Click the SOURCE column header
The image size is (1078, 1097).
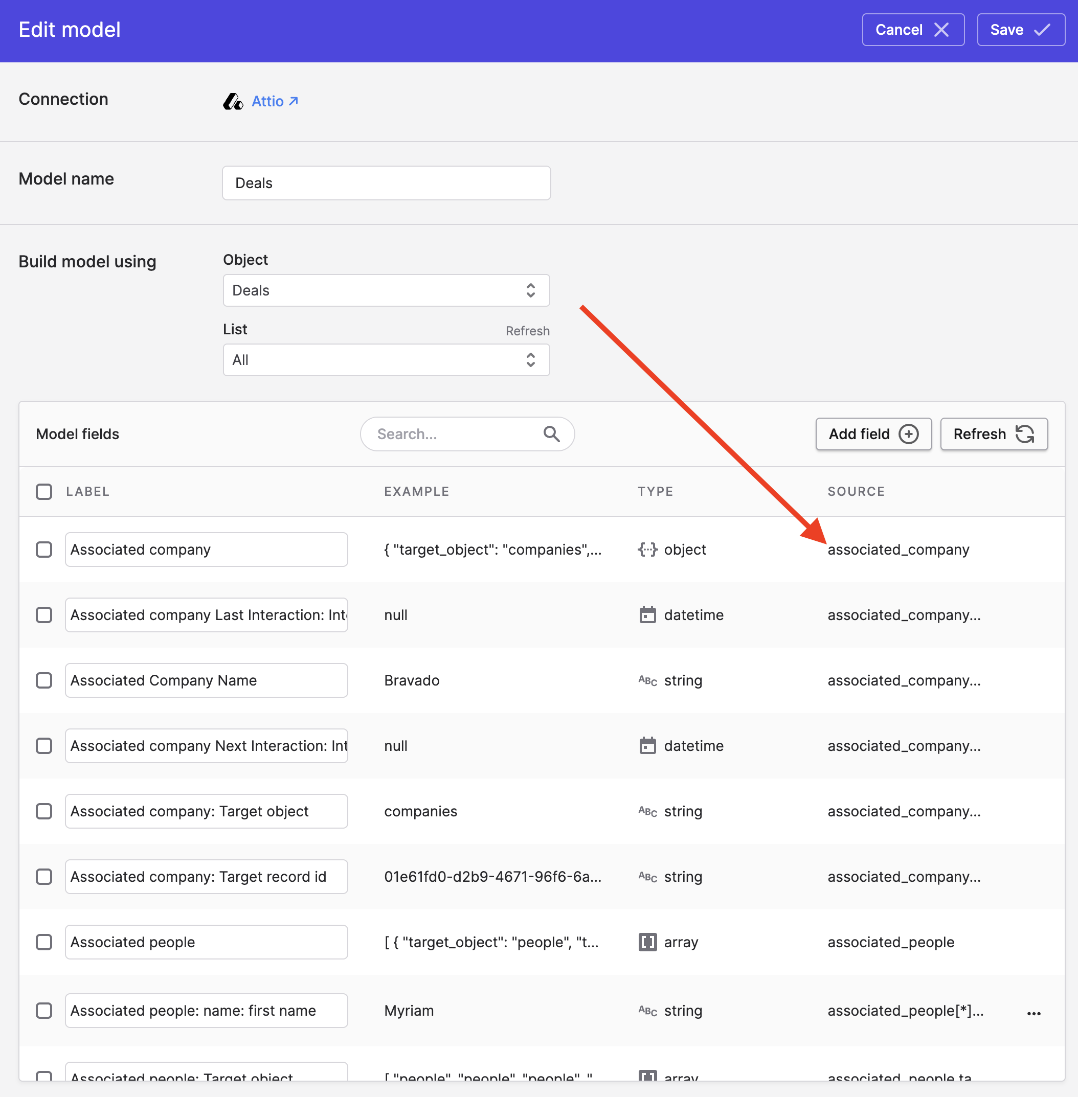(856, 491)
